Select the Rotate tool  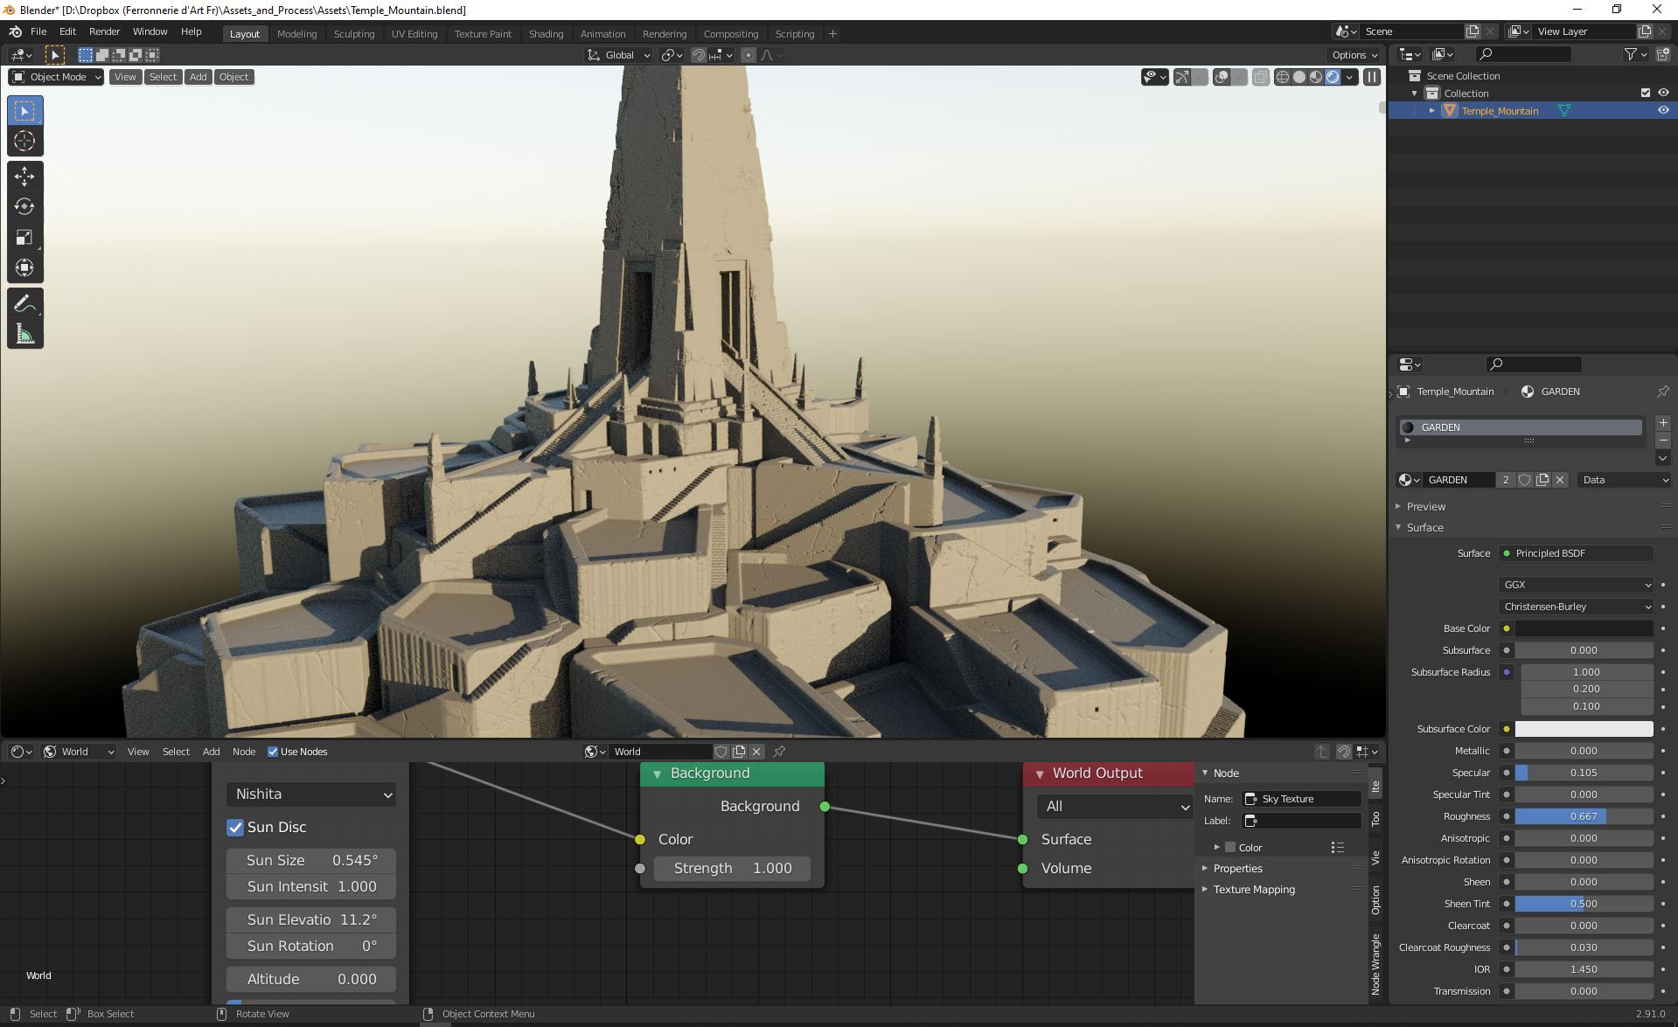coord(24,207)
